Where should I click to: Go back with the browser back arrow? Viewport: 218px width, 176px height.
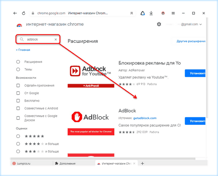point(15,13)
